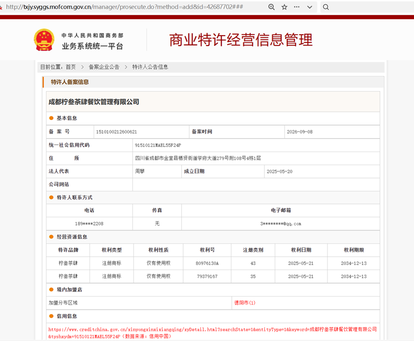
Task: Select the 经营资源信息 section heading
Action: point(72,237)
